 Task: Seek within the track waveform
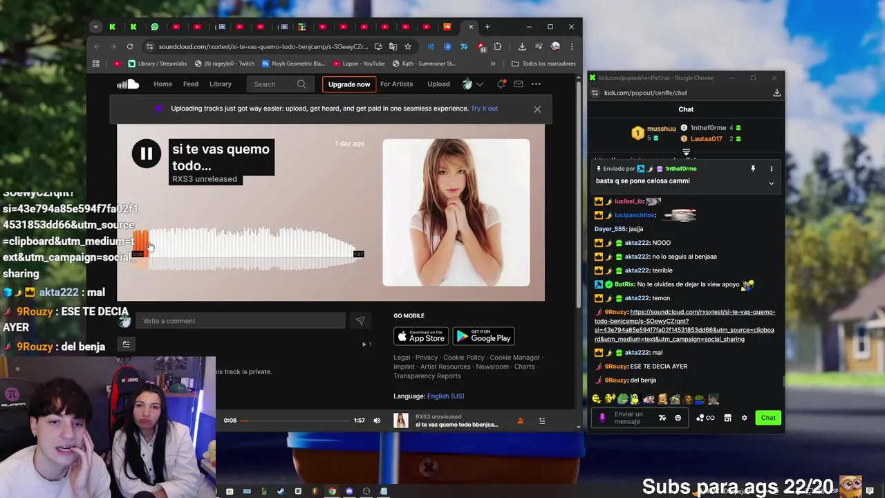(x=248, y=247)
